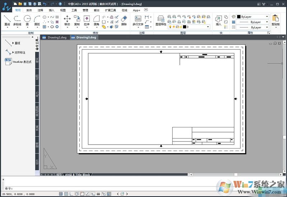Click the 插入 (Insert) block button
Viewport: 287px width, 197px height.
click(218, 20)
